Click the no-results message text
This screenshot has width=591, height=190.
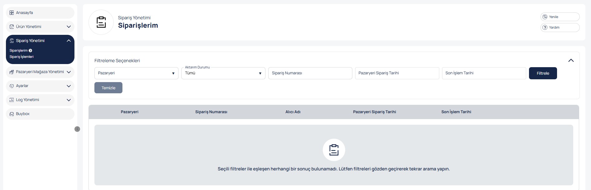(334, 169)
